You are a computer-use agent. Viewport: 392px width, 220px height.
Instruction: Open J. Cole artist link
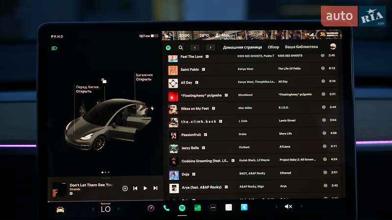[243, 121]
